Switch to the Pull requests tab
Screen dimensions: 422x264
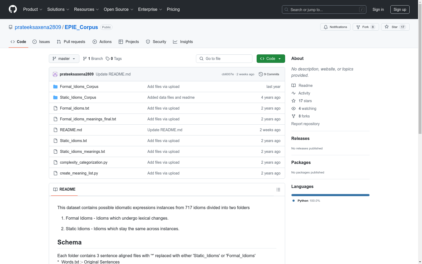71,42
